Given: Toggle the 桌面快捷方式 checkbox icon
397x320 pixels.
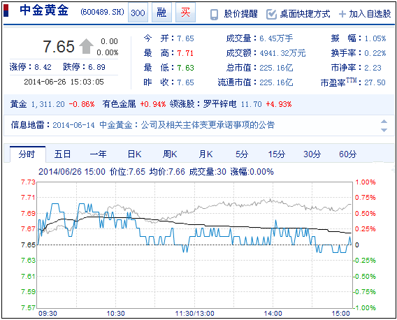Looking at the screenshot, I should coord(271,14).
